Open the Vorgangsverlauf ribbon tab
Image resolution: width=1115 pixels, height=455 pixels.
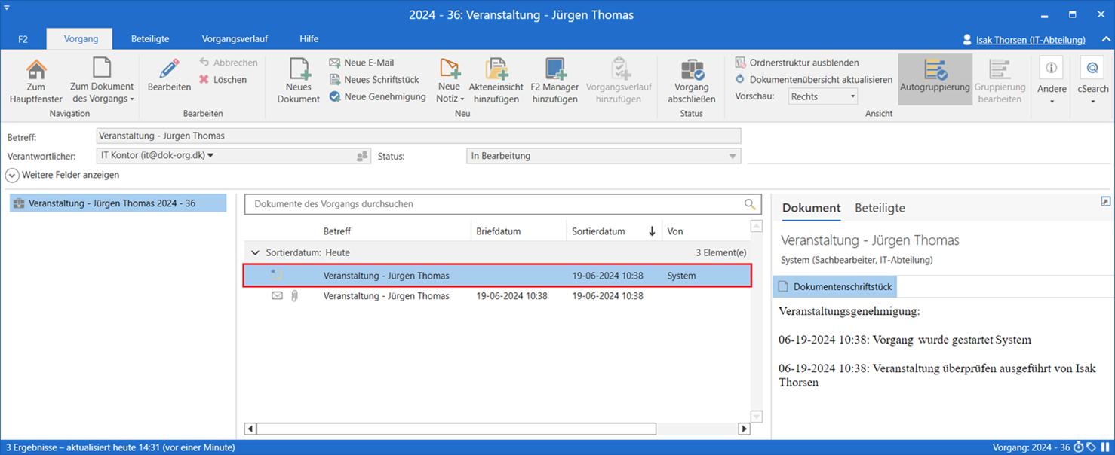235,38
